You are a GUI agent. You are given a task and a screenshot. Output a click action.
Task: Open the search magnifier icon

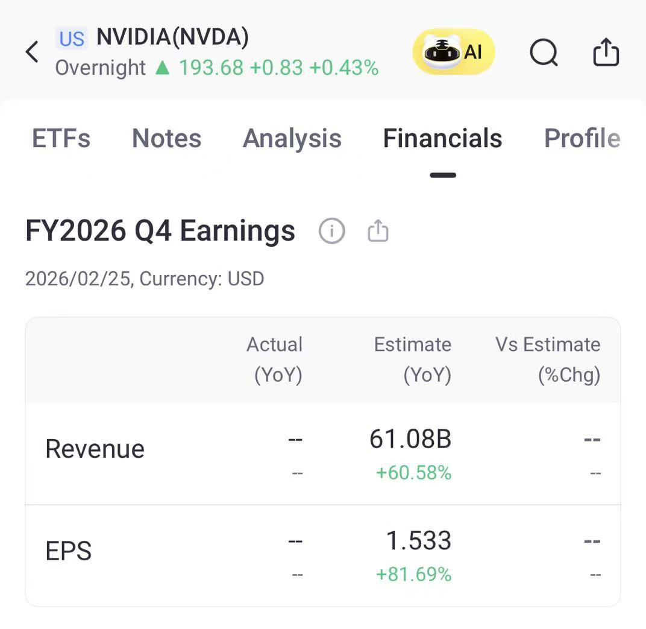point(544,52)
